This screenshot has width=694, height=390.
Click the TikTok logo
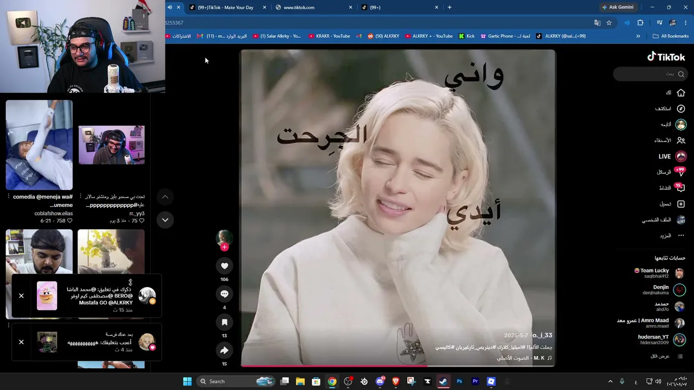click(x=666, y=57)
